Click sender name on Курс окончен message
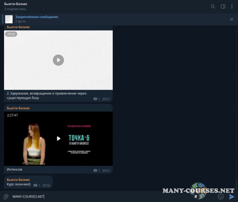Viewport: 238px width, 202px height. (18, 180)
